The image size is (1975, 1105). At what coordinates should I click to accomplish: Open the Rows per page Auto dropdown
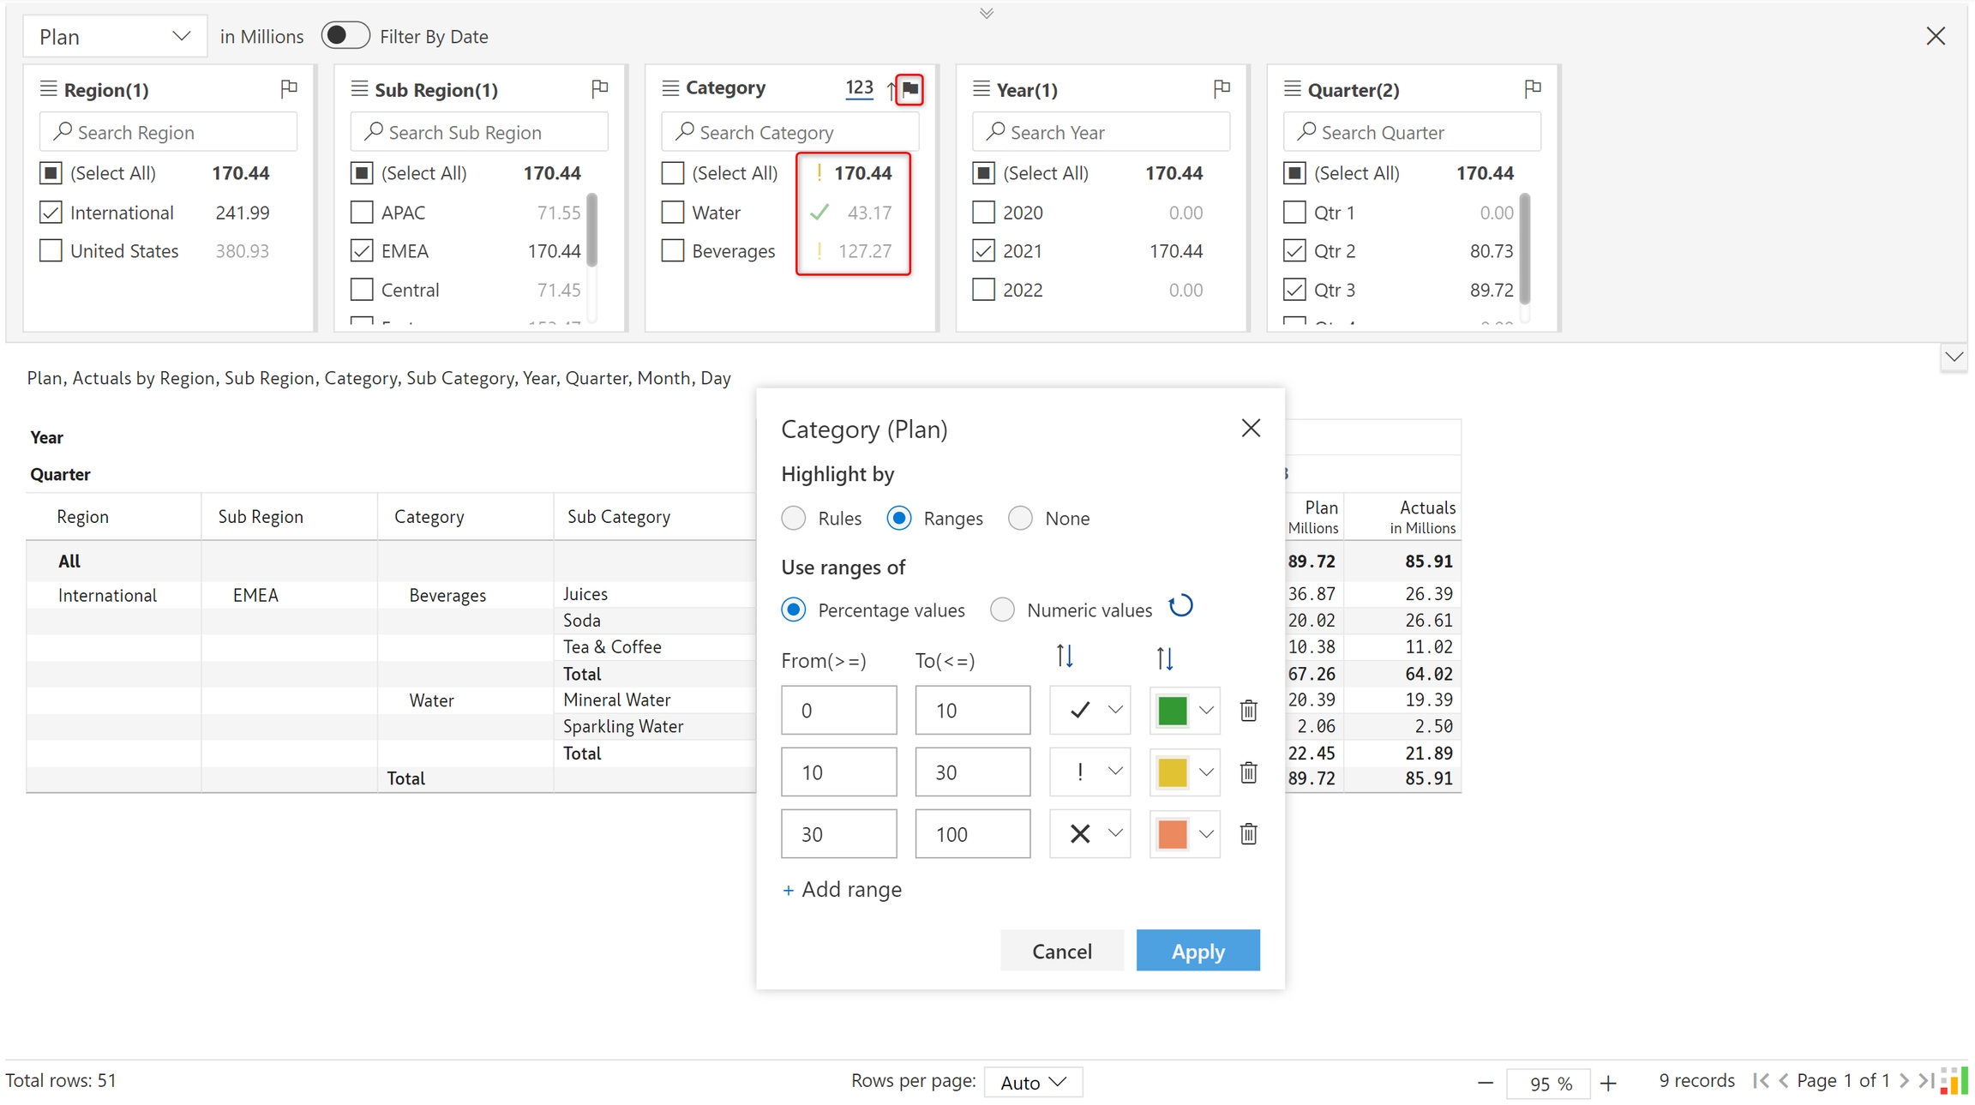(x=1033, y=1083)
